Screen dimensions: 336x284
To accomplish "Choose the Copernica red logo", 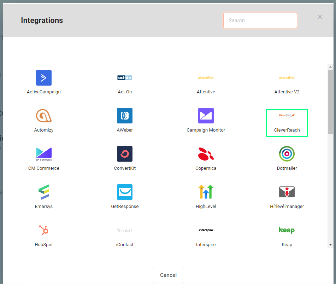I will click(x=206, y=154).
